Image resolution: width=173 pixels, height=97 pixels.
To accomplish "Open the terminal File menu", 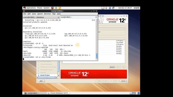I will click(x=25, y=14).
